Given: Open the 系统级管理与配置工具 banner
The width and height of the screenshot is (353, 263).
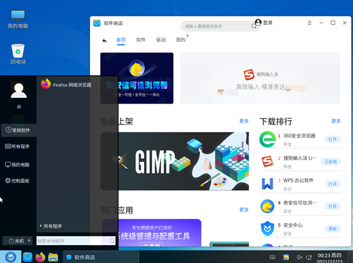Looking at the screenshot, I should [x=152, y=233].
